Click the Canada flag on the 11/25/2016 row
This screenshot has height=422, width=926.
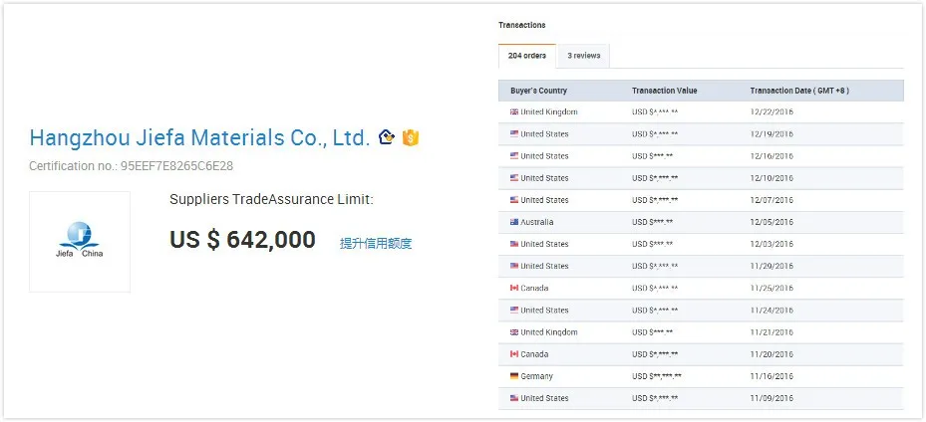[x=514, y=289]
